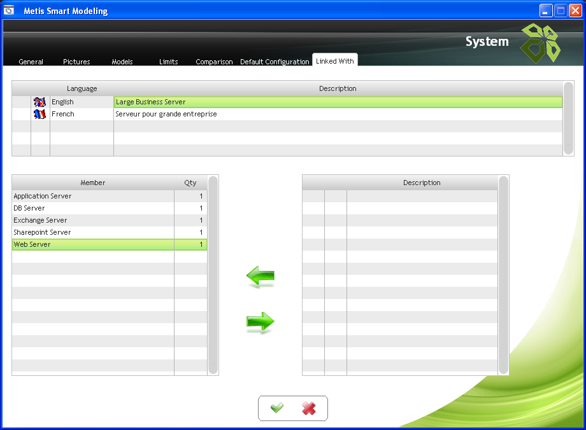Click the Language column header
This screenshot has height=430, width=586.
coord(82,88)
